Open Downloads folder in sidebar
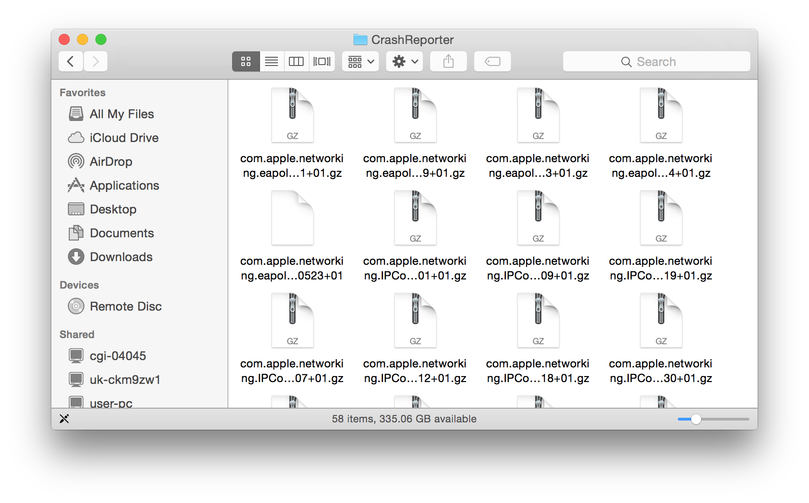Image resolution: width=809 pixels, height=503 pixels. pos(139,257)
